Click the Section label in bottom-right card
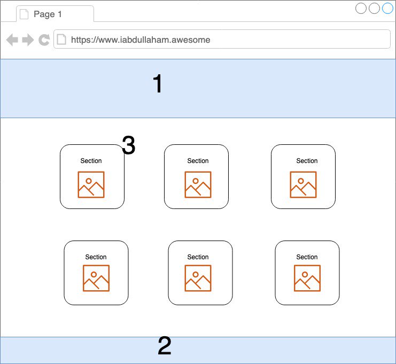 click(x=307, y=257)
